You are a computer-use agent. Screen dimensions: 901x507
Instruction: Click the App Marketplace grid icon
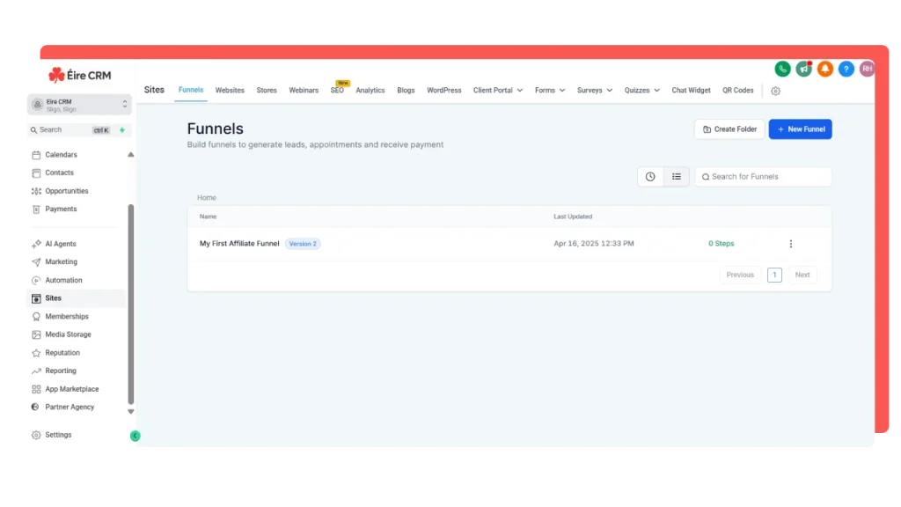[x=36, y=389]
